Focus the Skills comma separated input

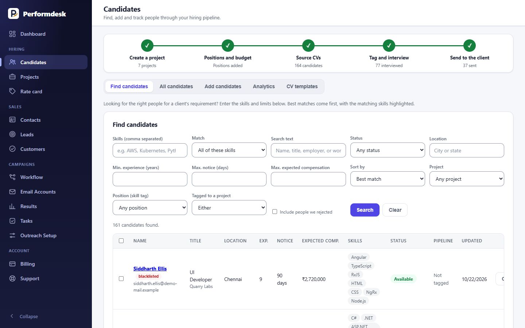[x=150, y=151]
